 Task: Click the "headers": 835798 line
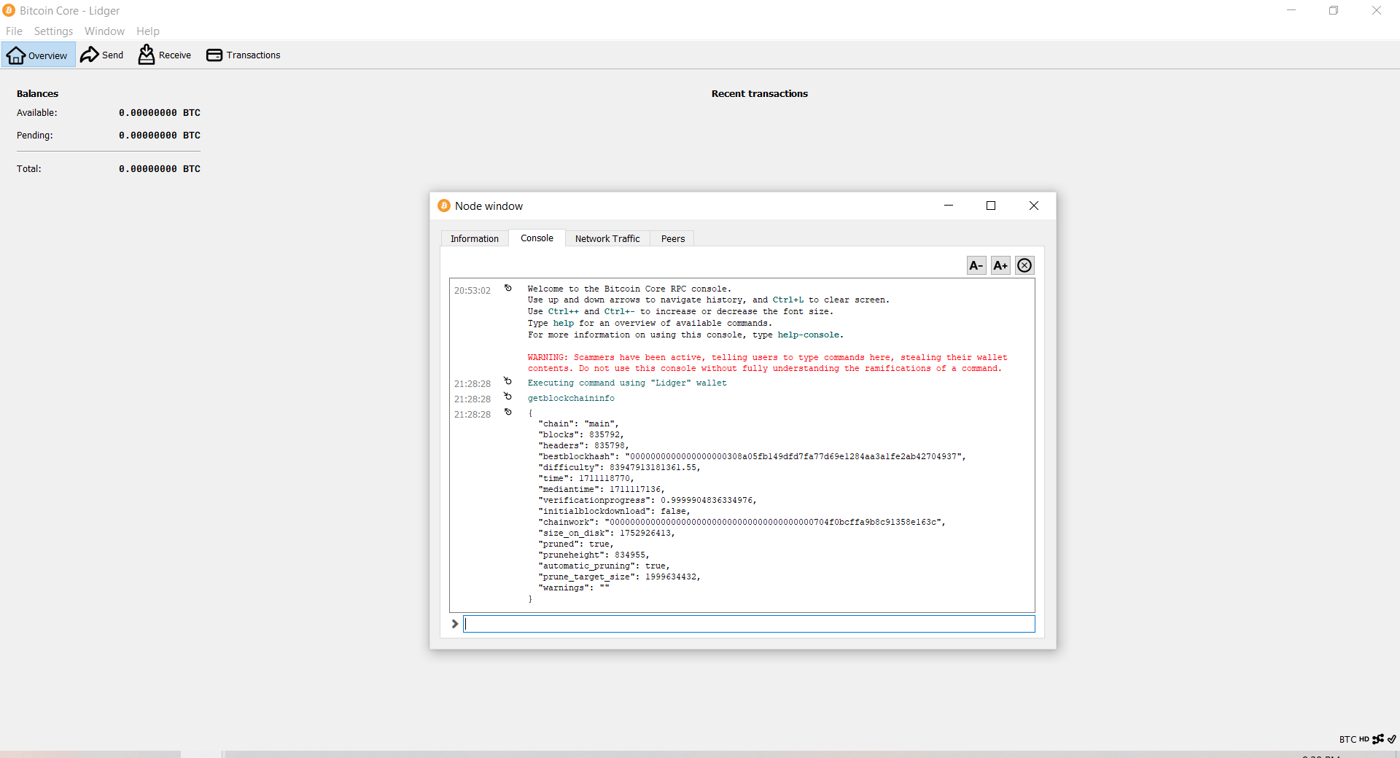pos(583,446)
